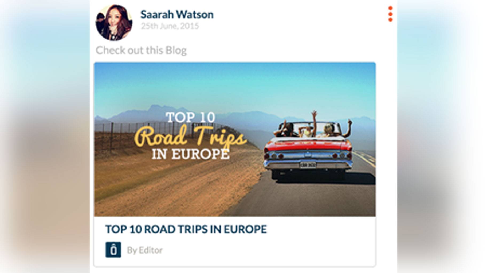Click the 25th June, 2015 post date
The image size is (487, 273).
170,26
